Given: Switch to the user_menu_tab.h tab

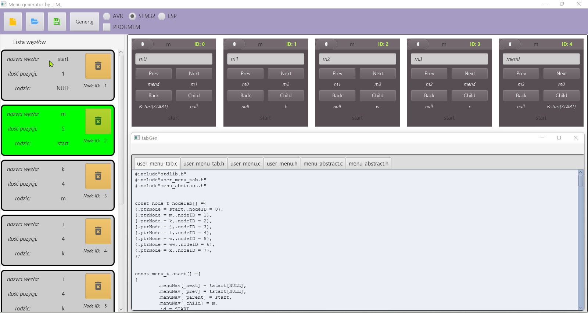Looking at the screenshot, I should (x=204, y=164).
